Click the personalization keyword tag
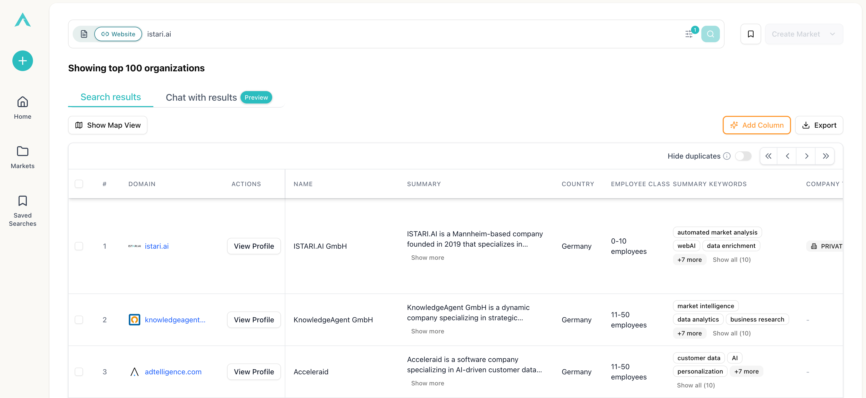866x398 pixels. click(x=700, y=371)
